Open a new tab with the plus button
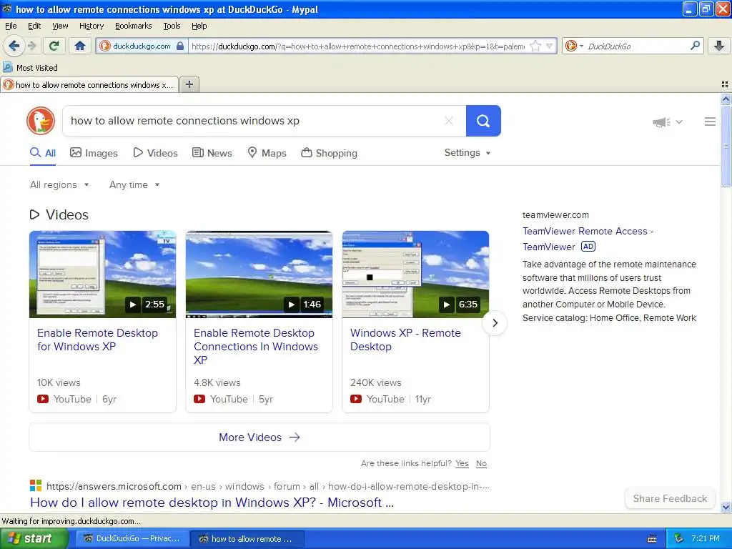This screenshot has height=549, width=732. click(x=189, y=84)
